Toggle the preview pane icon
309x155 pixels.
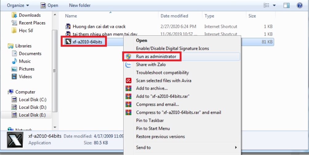tap(287, 5)
